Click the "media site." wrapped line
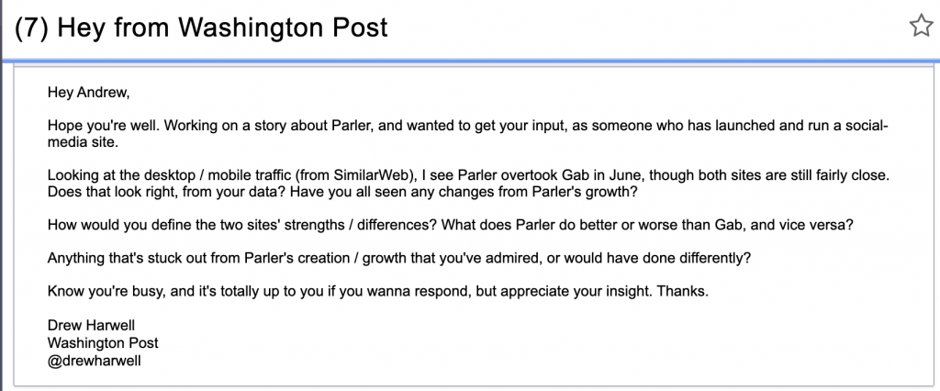The width and height of the screenshot is (940, 391). (x=83, y=141)
